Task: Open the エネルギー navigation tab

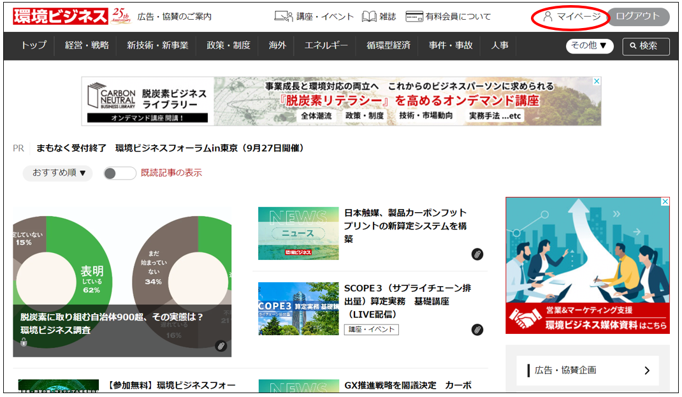Action: [326, 45]
